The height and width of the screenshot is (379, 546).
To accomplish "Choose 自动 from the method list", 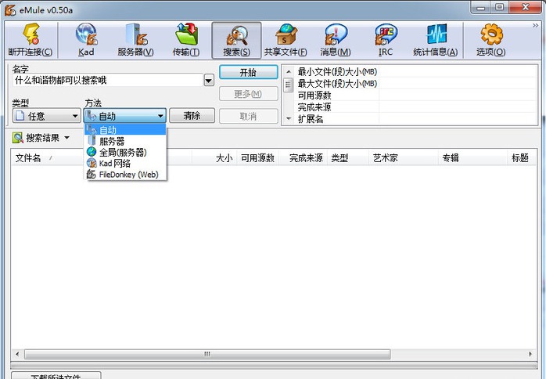I will point(125,130).
